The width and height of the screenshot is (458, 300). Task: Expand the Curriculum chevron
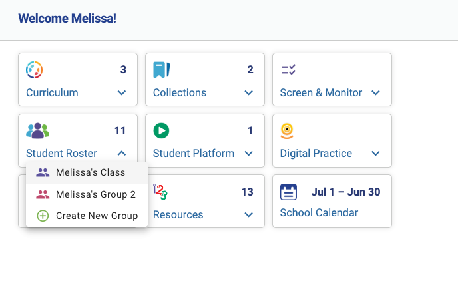coord(122,93)
